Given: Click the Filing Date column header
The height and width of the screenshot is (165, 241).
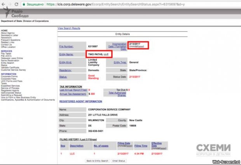Looking at the screenshot, I should click(x=124, y=144).
